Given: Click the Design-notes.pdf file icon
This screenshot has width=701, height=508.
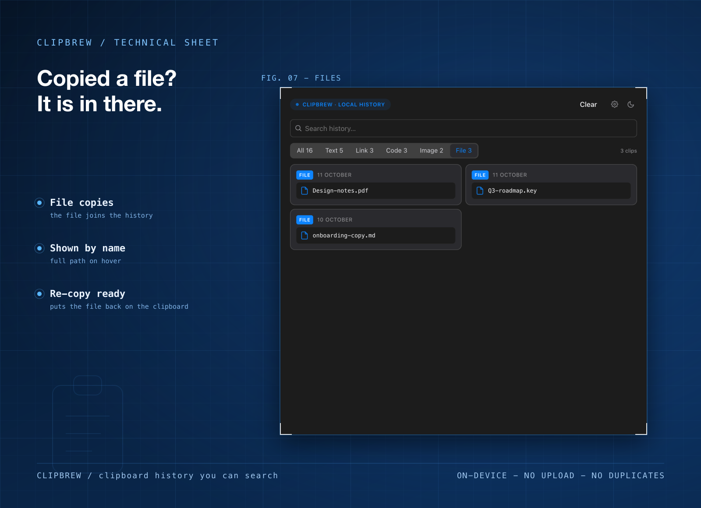Looking at the screenshot, I should coord(304,191).
